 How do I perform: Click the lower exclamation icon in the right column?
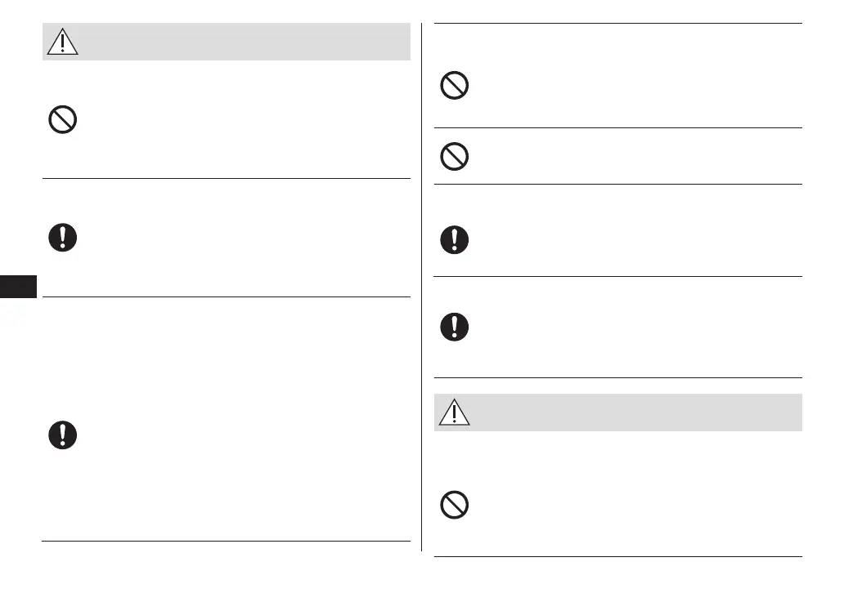tap(454, 327)
